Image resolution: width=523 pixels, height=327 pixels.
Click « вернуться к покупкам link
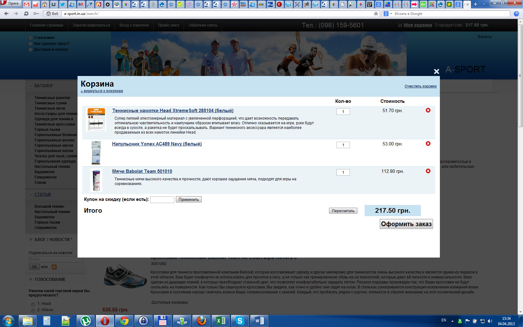point(102,91)
